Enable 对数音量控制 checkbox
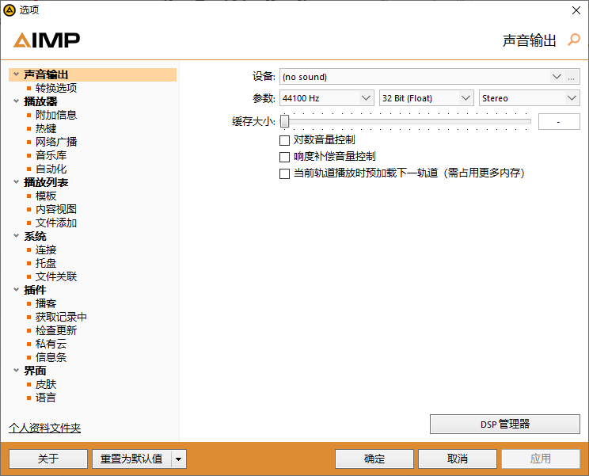This screenshot has height=476, width=589. pos(284,140)
